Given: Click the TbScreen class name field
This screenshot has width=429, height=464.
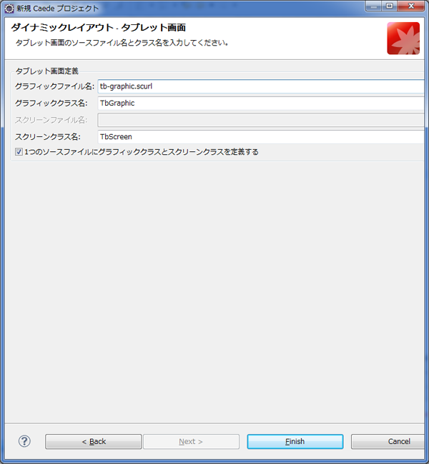Looking at the screenshot, I should coord(262,137).
